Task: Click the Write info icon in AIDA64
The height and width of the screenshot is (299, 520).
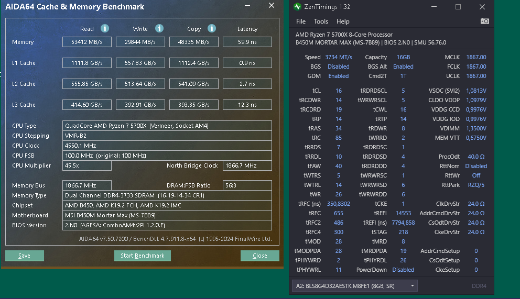Action: click(x=159, y=28)
